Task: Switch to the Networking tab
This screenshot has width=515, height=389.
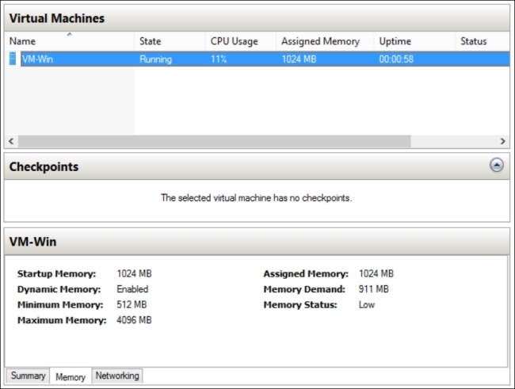Action: (117, 376)
